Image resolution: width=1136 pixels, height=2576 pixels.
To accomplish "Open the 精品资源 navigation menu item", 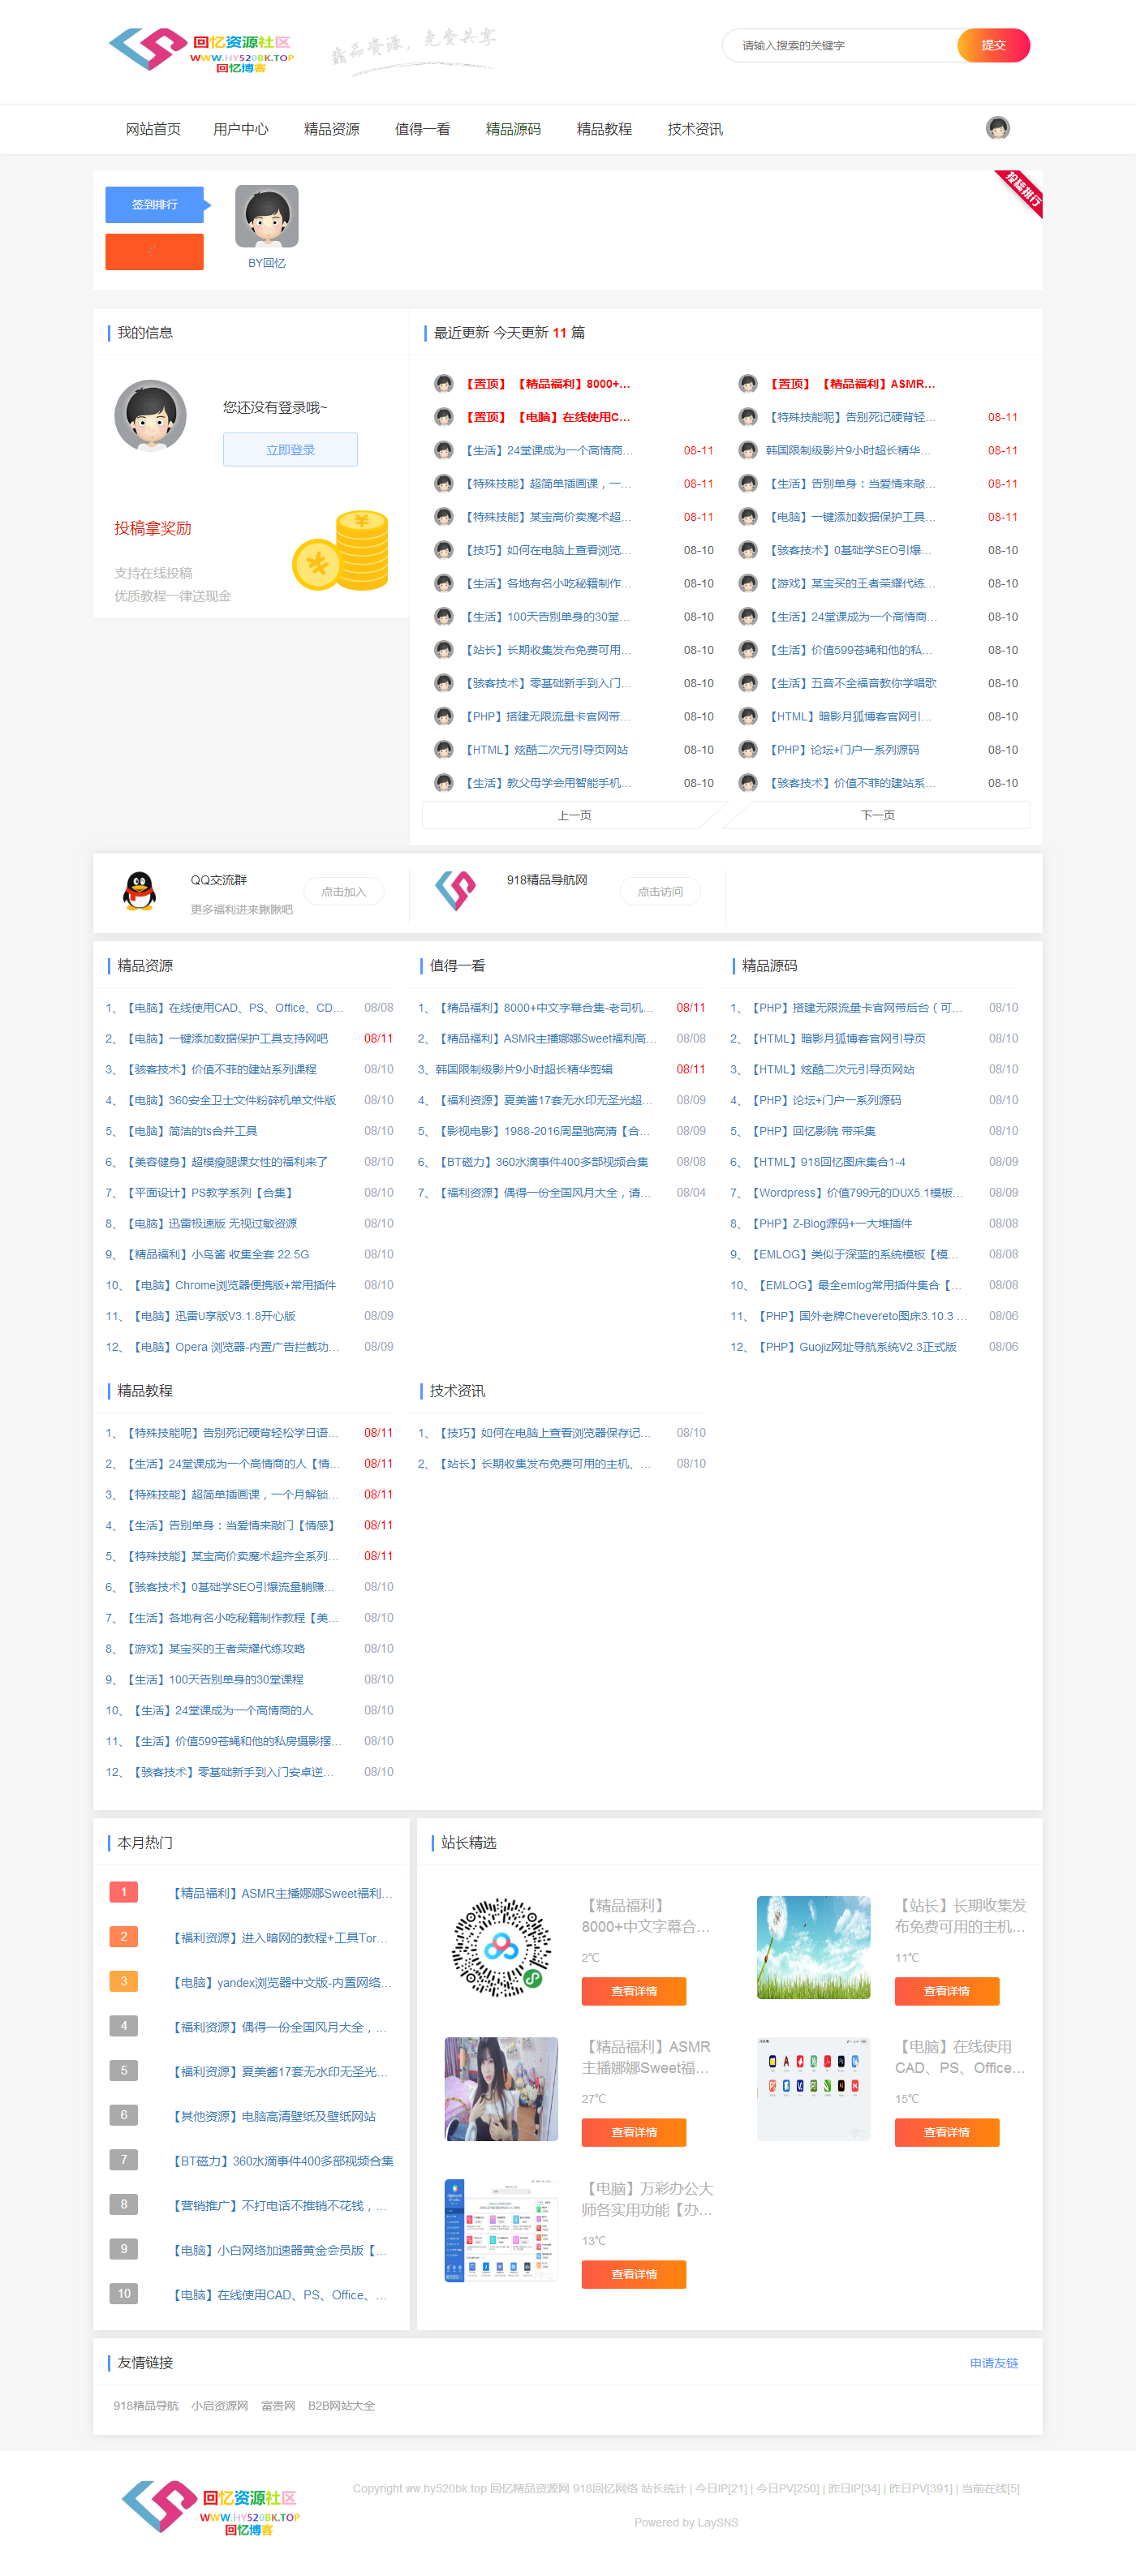I will 331,129.
